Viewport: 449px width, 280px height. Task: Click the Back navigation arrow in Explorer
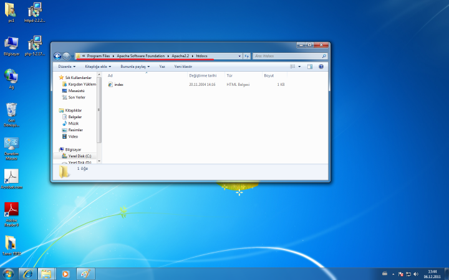(x=57, y=56)
